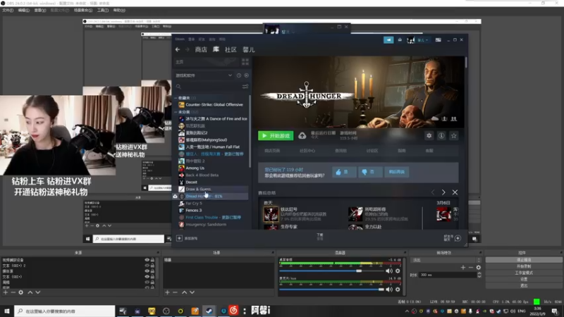Open the scene transition type combo box
This screenshot has width=564, height=317.
pyautogui.click(x=446, y=260)
